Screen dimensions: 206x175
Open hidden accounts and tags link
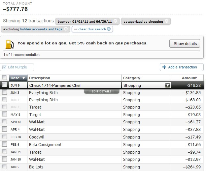41,29
